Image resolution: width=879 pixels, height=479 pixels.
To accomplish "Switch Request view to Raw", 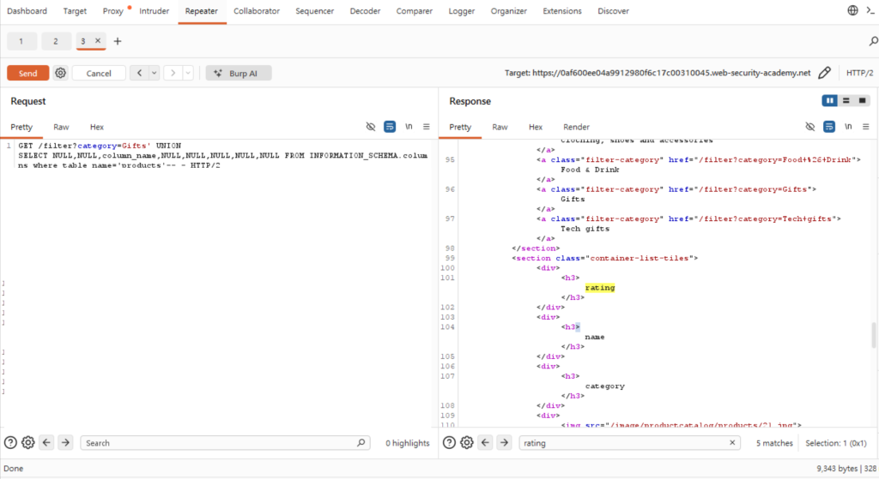I will click(x=61, y=127).
